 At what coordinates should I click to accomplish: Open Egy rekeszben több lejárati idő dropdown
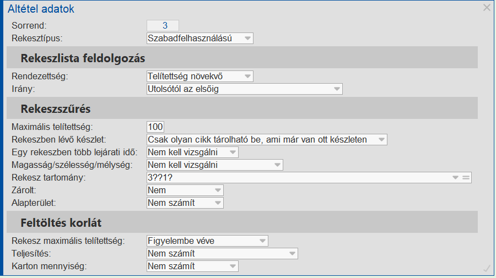click(233, 152)
